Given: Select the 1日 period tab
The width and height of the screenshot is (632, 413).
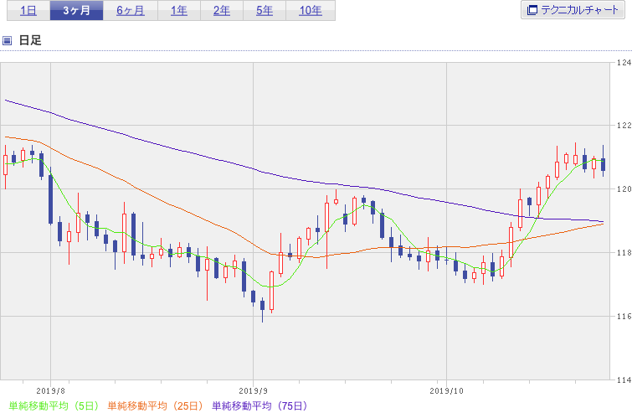Looking at the screenshot, I should pyautogui.click(x=28, y=11).
